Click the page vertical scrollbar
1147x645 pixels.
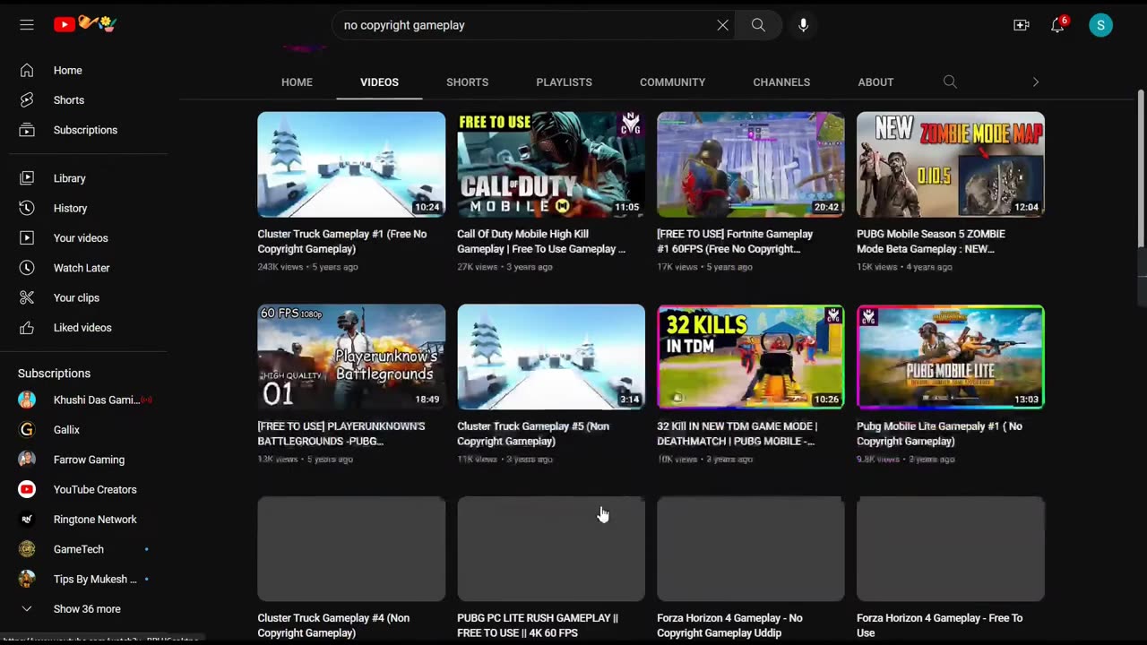coord(1141,168)
